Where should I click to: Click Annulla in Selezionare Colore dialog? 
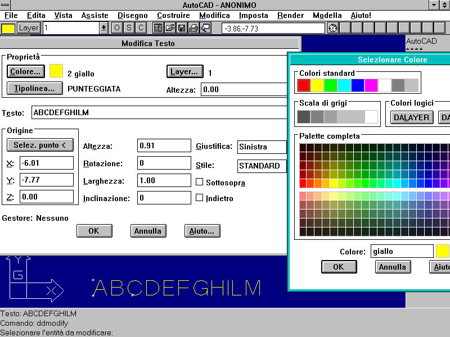pyautogui.click(x=393, y=267)
